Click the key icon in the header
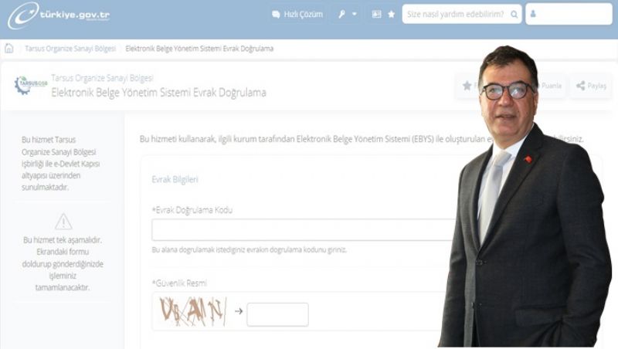This screenshot has height=349, width=618. point(341,14)
